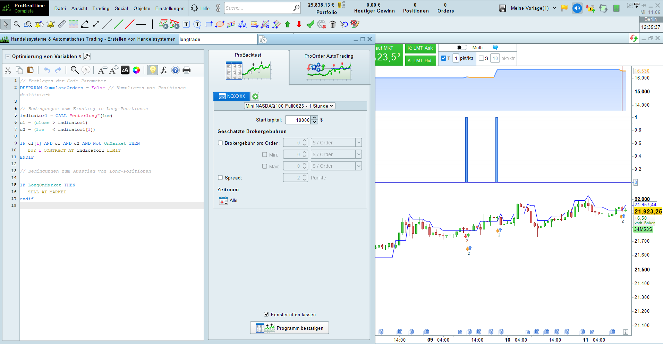Select the pencil drawing tool

click(x=85, y=24)
